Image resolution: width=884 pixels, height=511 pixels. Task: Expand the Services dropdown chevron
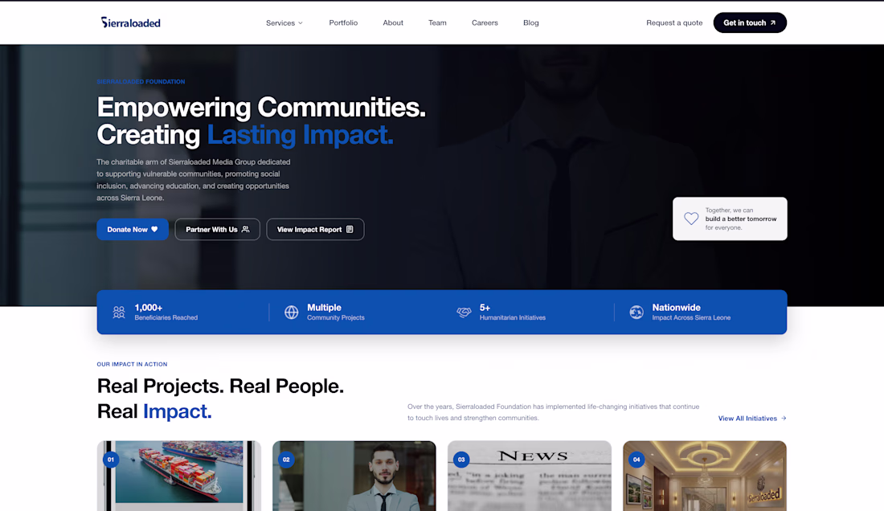[301, 23]
